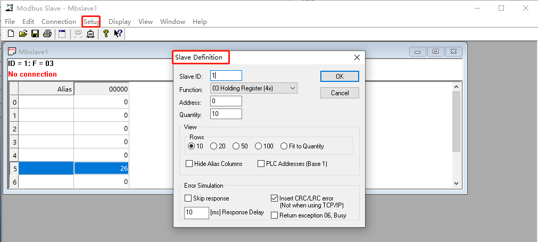This screenshot has width=538, height=242.
Task: Click the context help arrow icon
Action: [x=118, y=34]
